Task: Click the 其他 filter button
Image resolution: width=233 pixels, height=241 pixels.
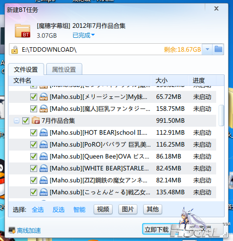Action: (x=153, y=209)
